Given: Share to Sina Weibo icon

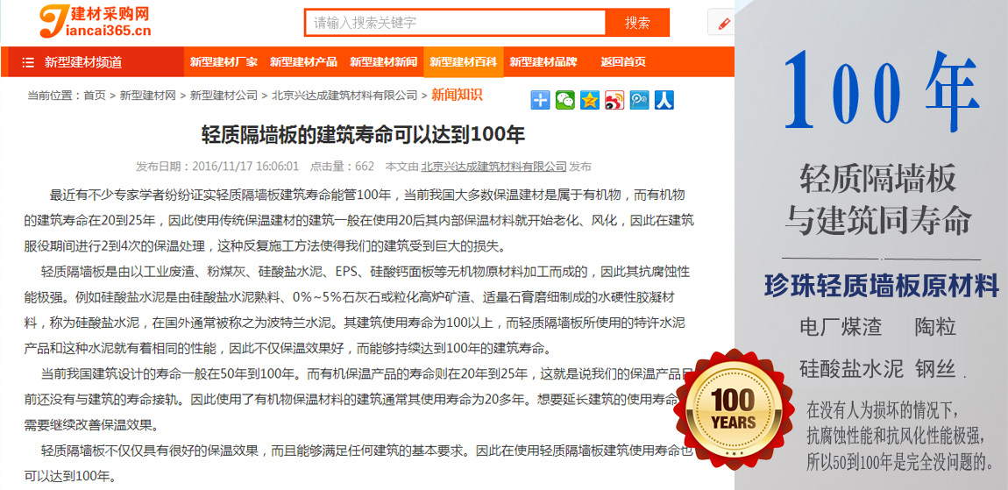Looking at the screenshot, I should pos(614,100).
